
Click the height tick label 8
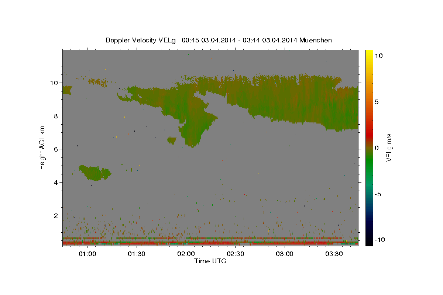point(56,116)
